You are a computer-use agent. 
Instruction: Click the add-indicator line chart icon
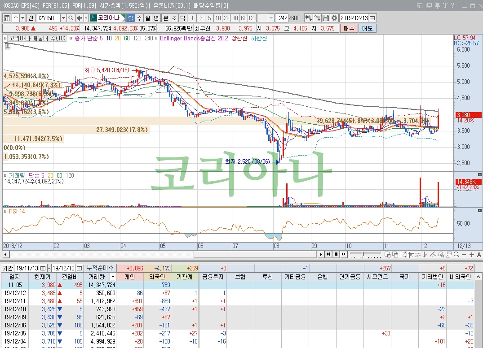pos(317,18)
